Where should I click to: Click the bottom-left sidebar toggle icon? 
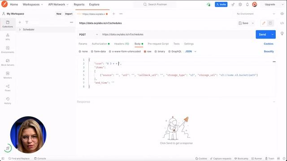click(x=3, y=158)
